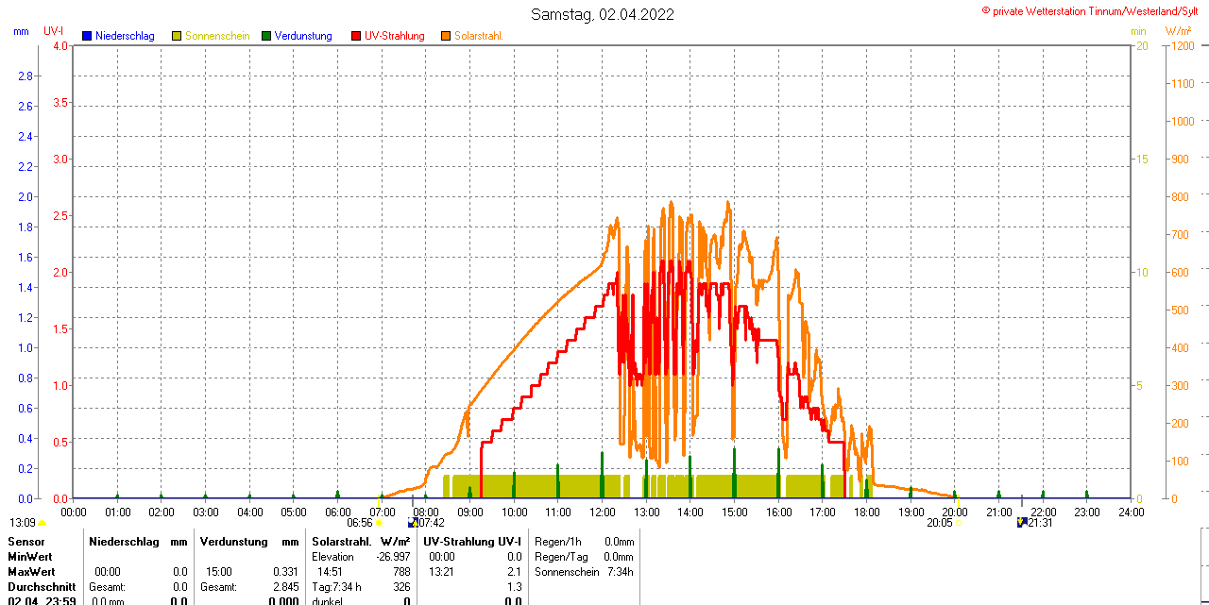This screenshot has width=1209, height=605.
Task: Click the blue Niederschlag legend square
Action: 87,36
